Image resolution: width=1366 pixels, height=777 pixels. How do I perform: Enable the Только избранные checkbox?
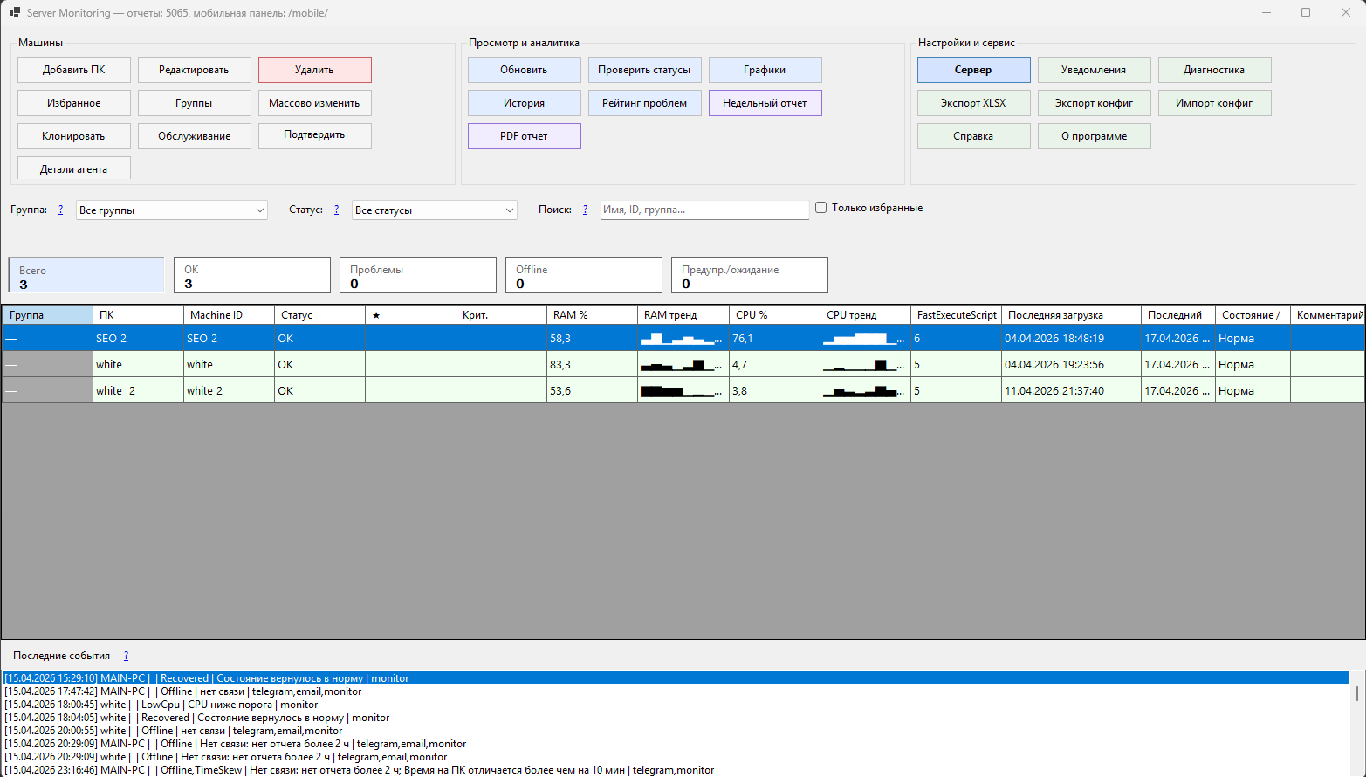pyautogui.click(x=820, y=207)
